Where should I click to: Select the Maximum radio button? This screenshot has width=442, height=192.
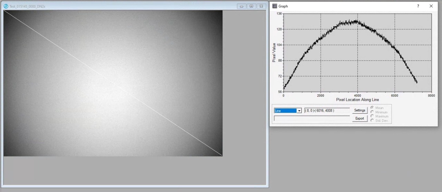[372, 116]
